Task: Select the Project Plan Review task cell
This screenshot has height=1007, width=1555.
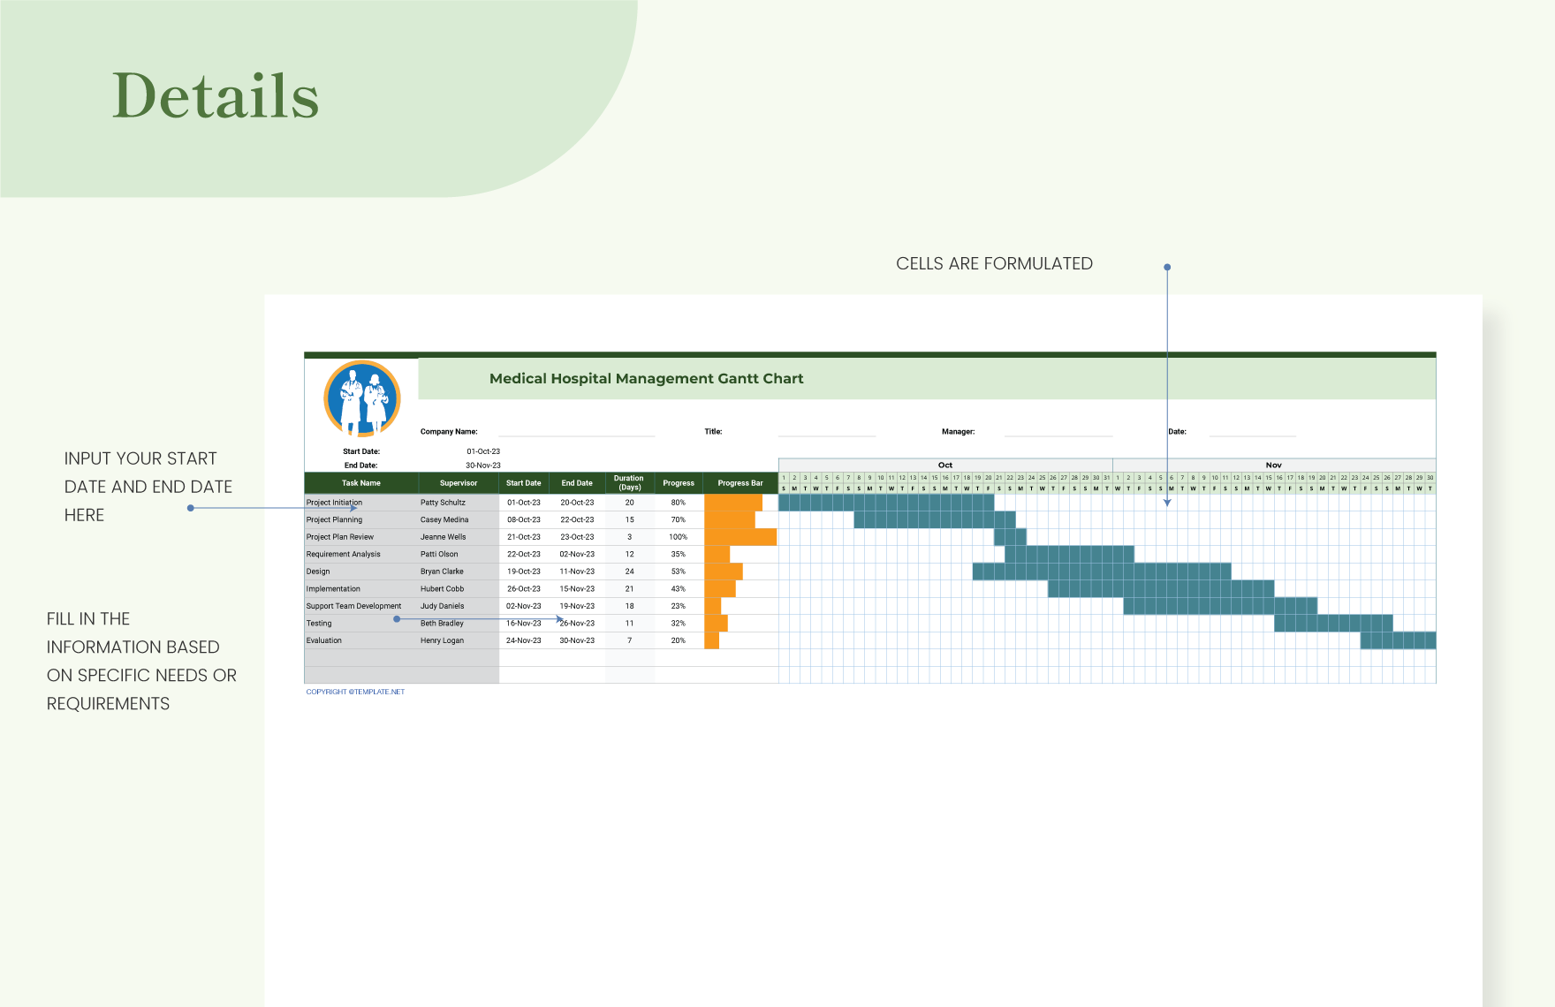Action: 360,537
